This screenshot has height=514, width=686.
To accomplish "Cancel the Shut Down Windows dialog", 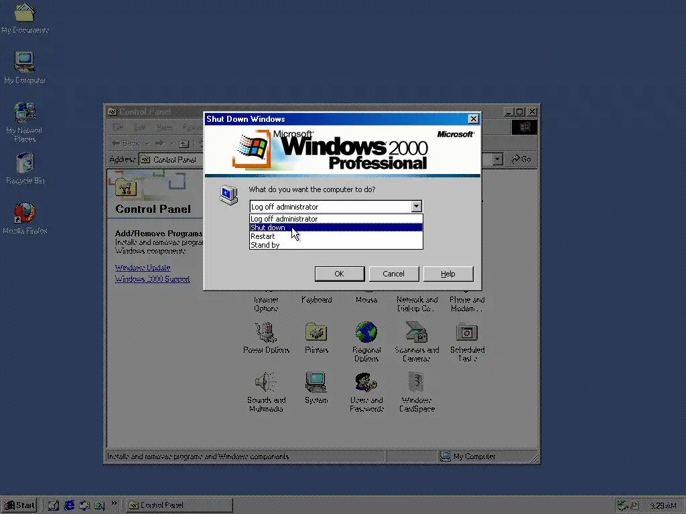I will pos(394,274).
